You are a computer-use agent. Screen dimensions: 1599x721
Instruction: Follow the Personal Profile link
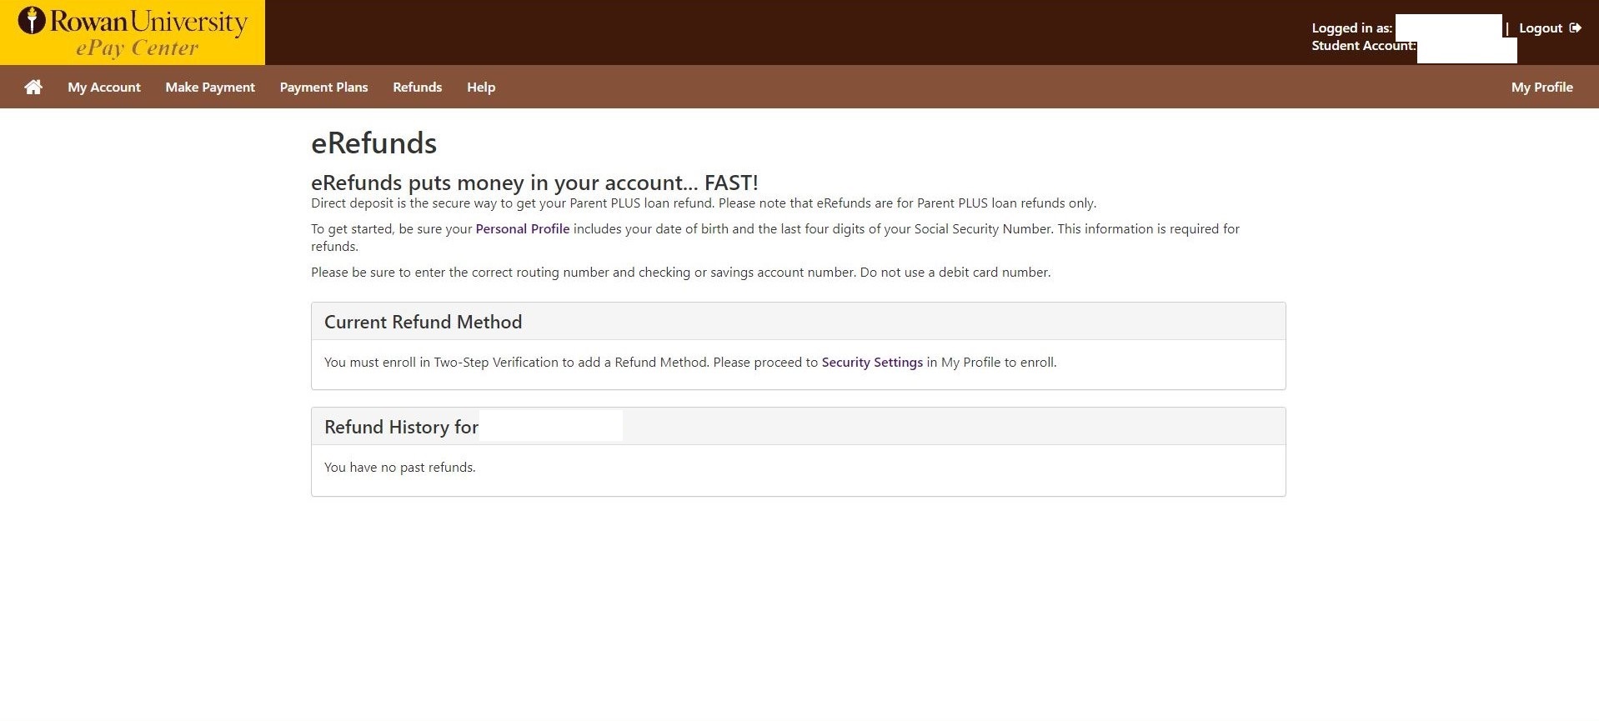(523, 229)
